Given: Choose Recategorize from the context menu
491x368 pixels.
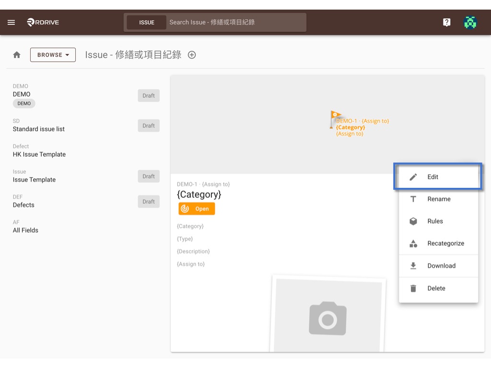Looking at the screenshot, I should point(438,243).
